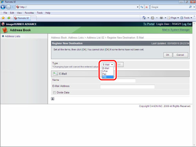Click the Cancel button

[180, 55]
